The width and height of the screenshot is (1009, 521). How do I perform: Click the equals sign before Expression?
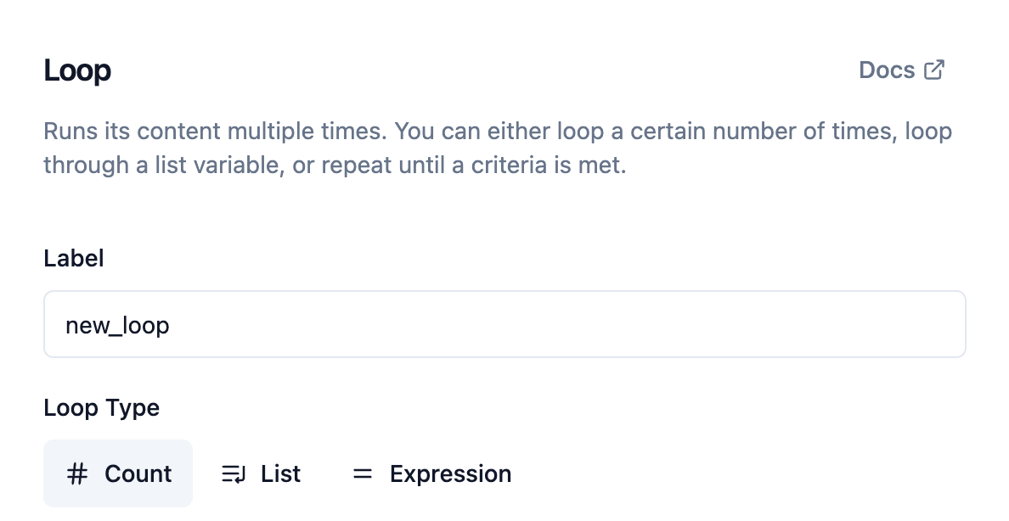[363, 474]
